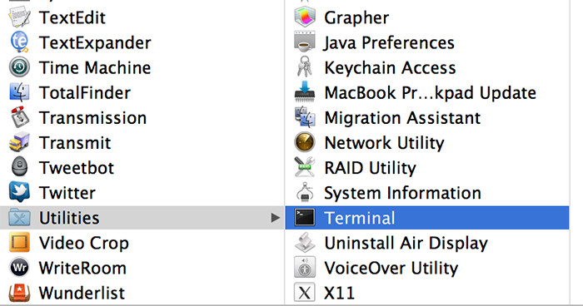The height and width of the screenshot is (306, 583).
Task: Click the X11 icon
Action: point(305,293)
